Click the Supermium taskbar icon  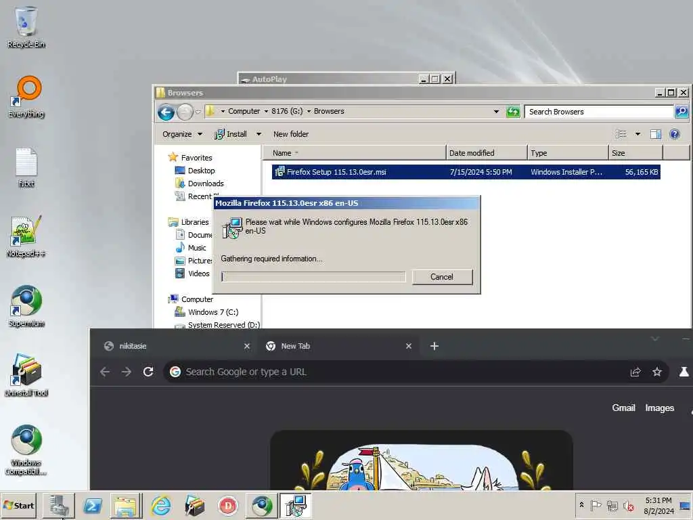point(262,505)
